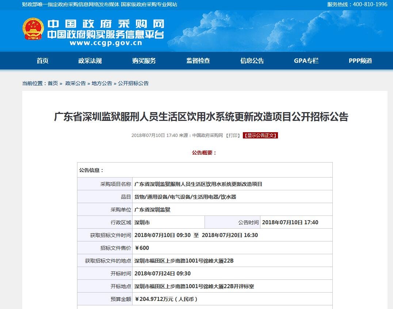Go to 购买服务 in the navigation bar
Viewport: 393px width, 309px height.
tap(144, 61)
